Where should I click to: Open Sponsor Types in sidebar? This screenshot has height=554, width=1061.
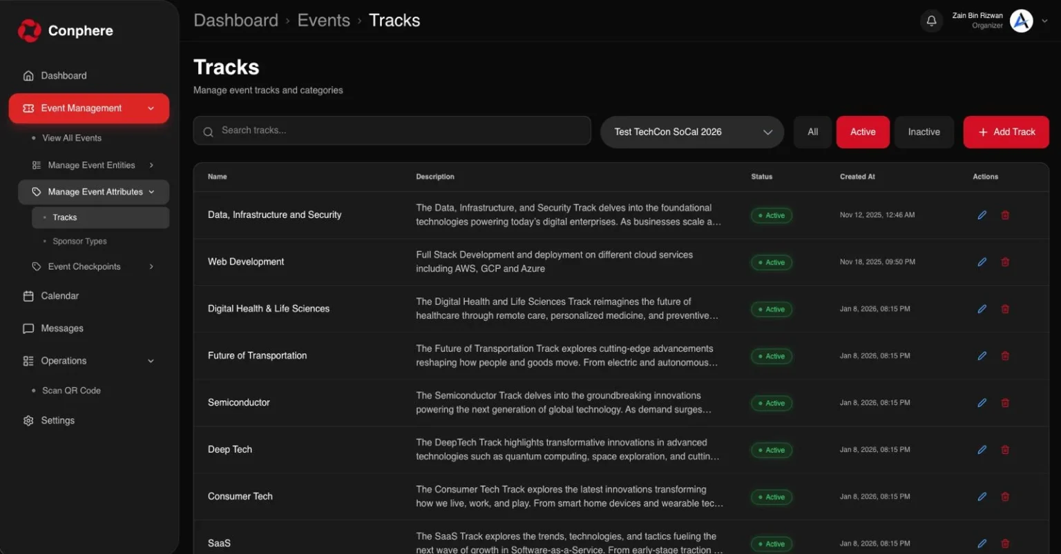pos(79,241)
